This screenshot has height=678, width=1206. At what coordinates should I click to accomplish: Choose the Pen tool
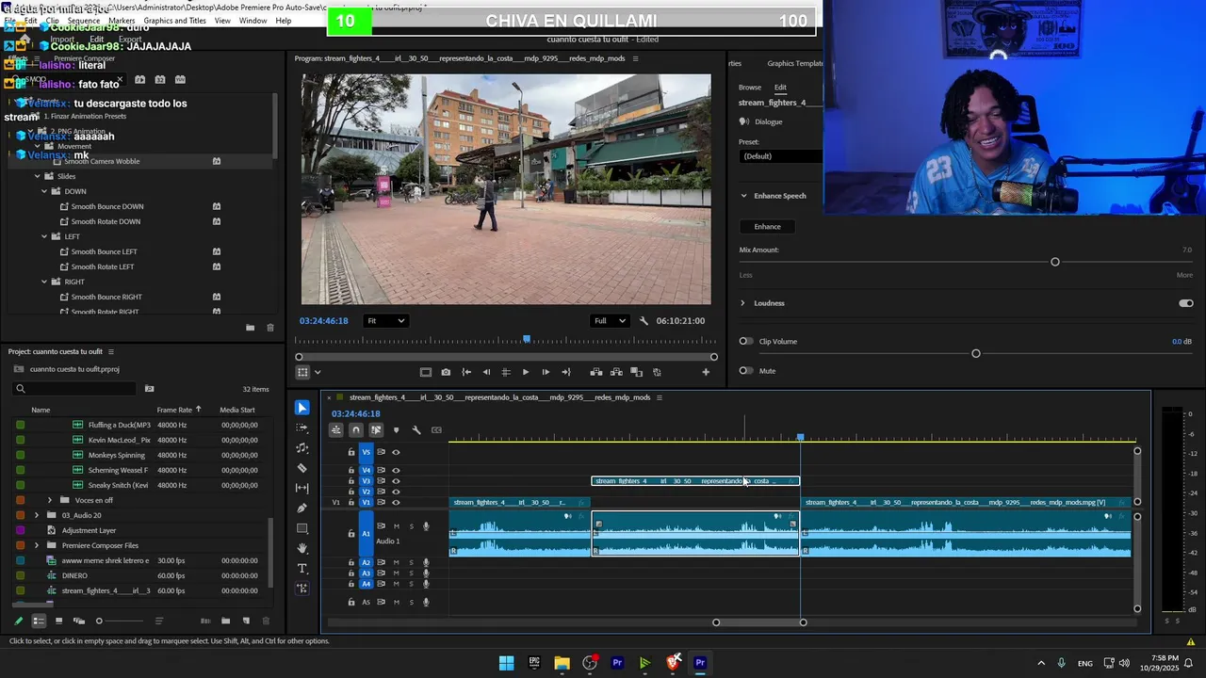coord(301,508)
